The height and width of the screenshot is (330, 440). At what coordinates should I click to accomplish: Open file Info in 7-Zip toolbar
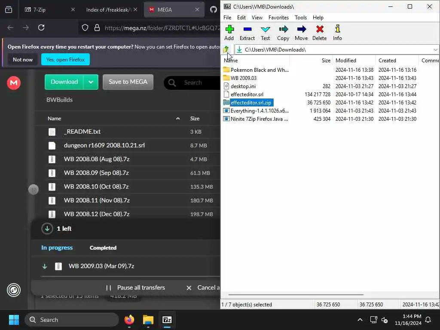pos(338,33)
